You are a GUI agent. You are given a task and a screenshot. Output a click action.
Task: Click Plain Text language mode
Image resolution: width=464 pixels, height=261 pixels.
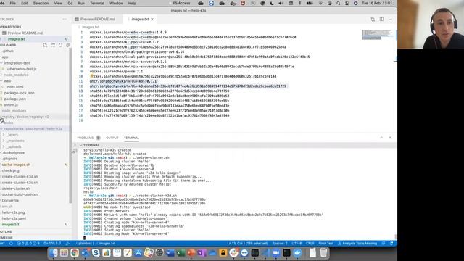click(326, 244)
